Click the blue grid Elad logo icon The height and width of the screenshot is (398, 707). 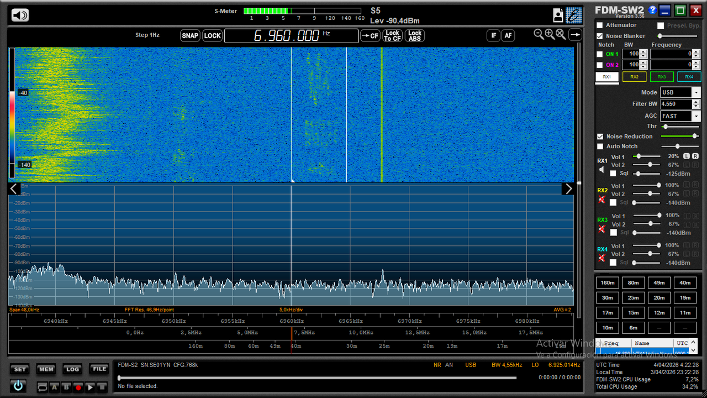[x=574, y=15]
